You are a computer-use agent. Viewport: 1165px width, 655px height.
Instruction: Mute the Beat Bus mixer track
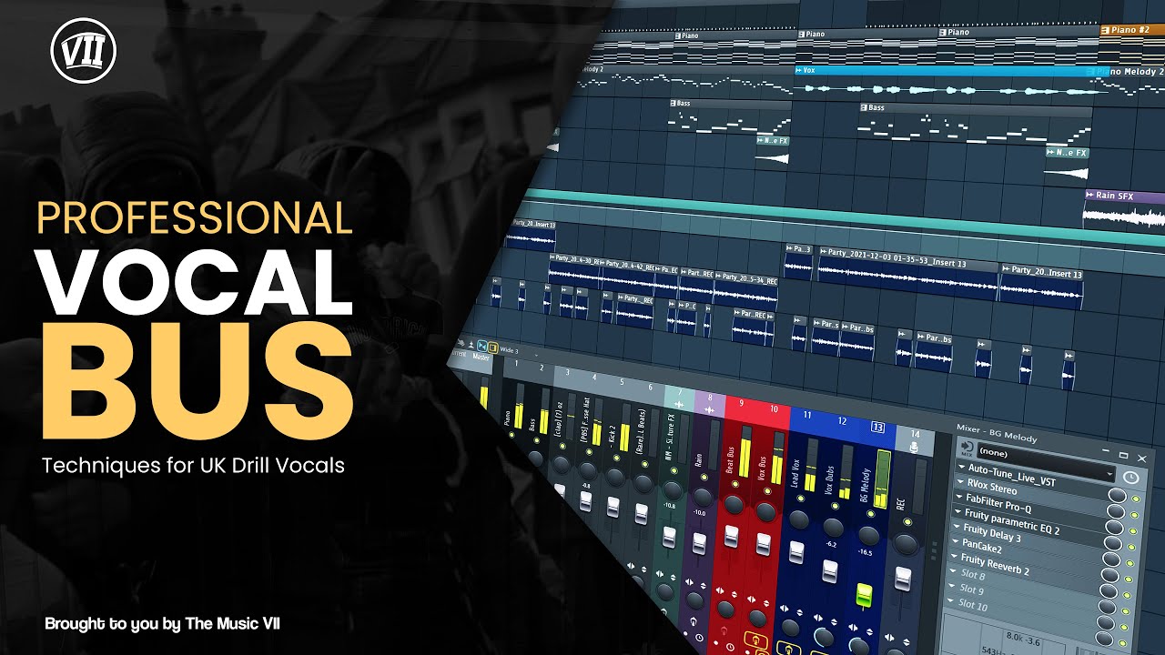(x=735, y=483)
